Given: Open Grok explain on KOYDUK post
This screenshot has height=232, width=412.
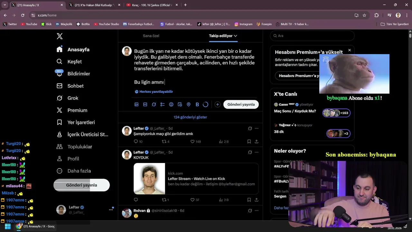Looking at the screenshot, I should coord(250,152).
